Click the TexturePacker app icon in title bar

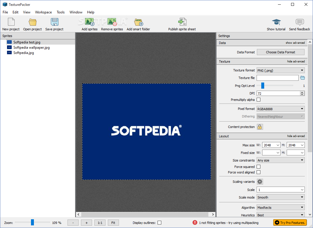click(5, 4)
